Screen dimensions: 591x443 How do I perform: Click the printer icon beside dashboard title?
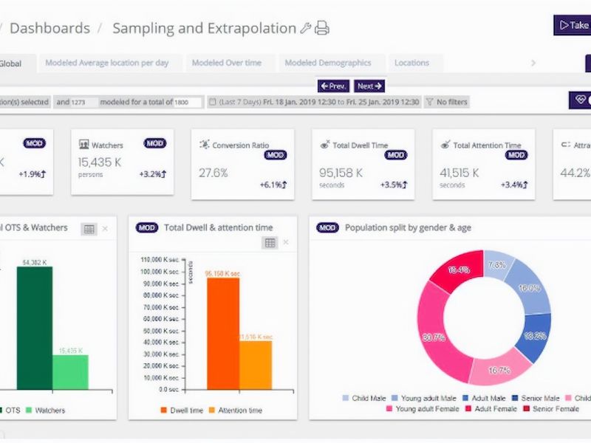[322, 28]
